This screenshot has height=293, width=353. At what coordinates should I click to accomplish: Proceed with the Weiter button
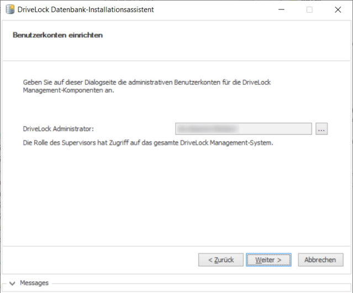tap(268, 260)
